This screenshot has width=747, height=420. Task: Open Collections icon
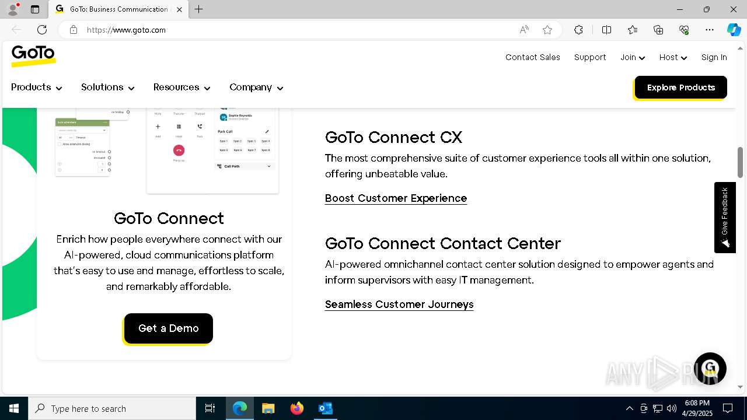click(658, 30)
